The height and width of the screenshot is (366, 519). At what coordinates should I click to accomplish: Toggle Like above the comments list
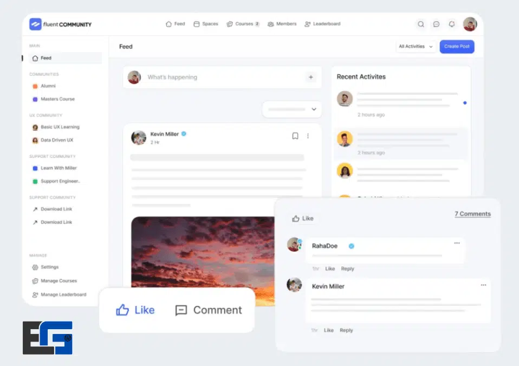click(303, 219)
